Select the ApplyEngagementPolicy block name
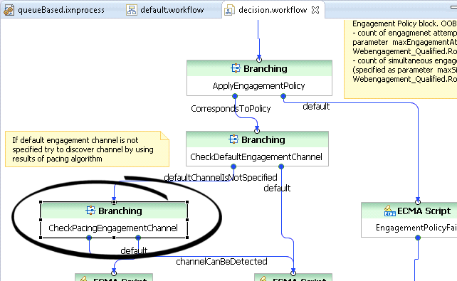The image size is (457, 281). tap(259, 86)
